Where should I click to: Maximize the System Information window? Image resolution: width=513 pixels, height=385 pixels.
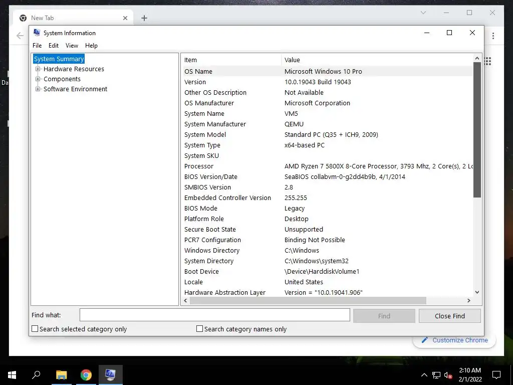pos(449,33)
